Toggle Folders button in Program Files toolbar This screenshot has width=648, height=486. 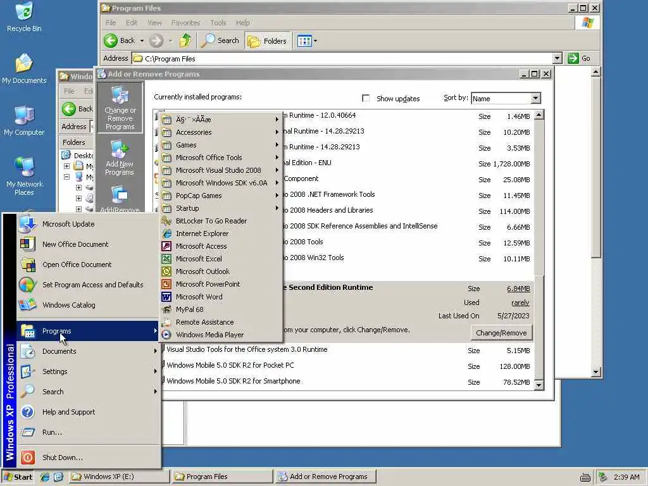(267, 40)
